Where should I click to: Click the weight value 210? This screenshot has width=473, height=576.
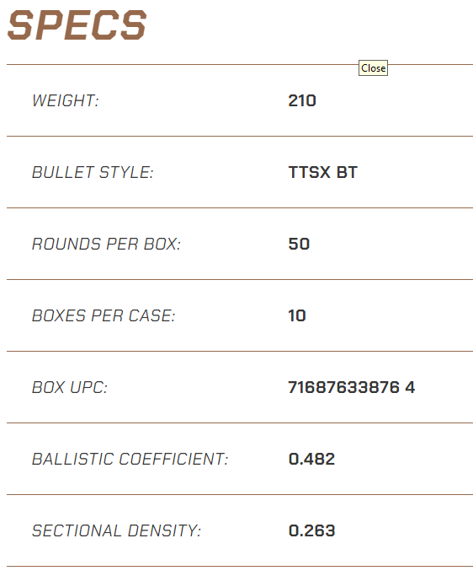click(302, 100)
